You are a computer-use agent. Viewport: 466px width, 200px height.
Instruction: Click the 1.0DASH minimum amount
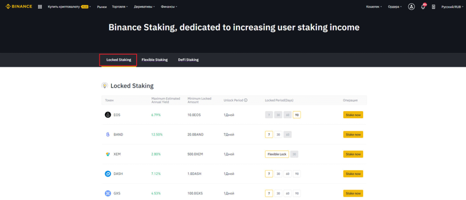(195, 174)
